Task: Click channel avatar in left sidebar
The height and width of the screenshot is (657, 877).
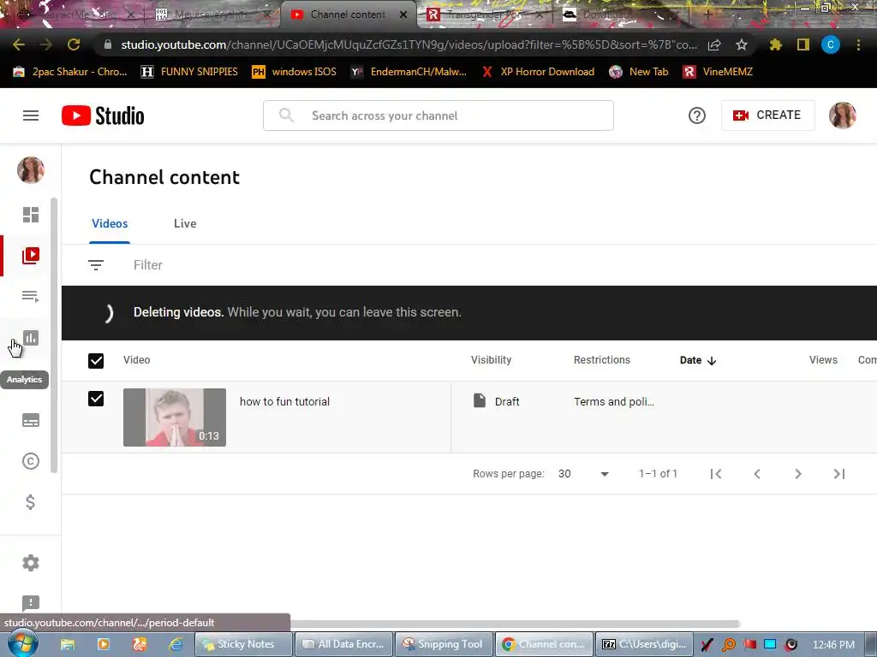Action: click(x=31, y=170)
